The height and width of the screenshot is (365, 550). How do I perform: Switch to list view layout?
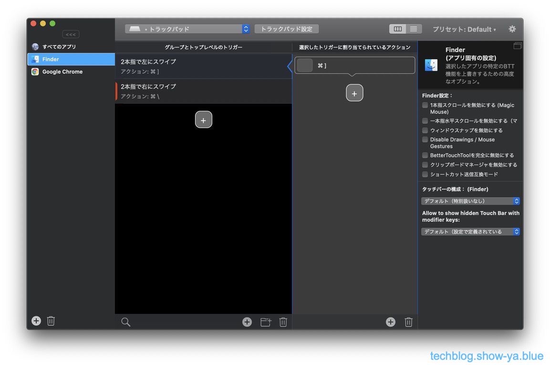(x=414, y=29)
